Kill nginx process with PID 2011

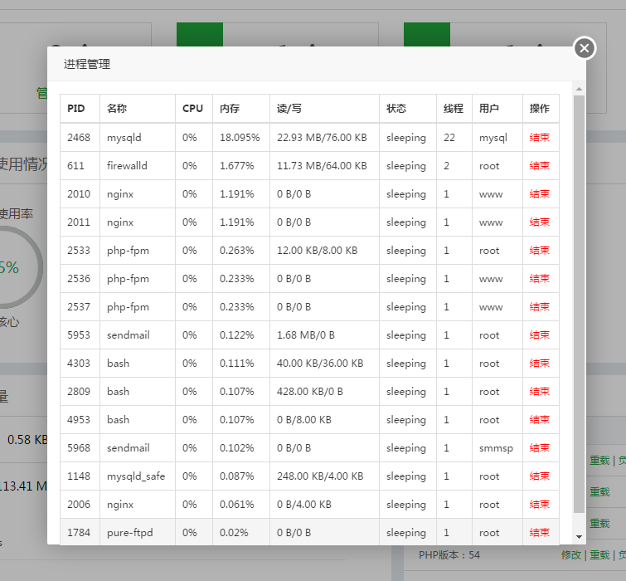(x=539, y=222)
